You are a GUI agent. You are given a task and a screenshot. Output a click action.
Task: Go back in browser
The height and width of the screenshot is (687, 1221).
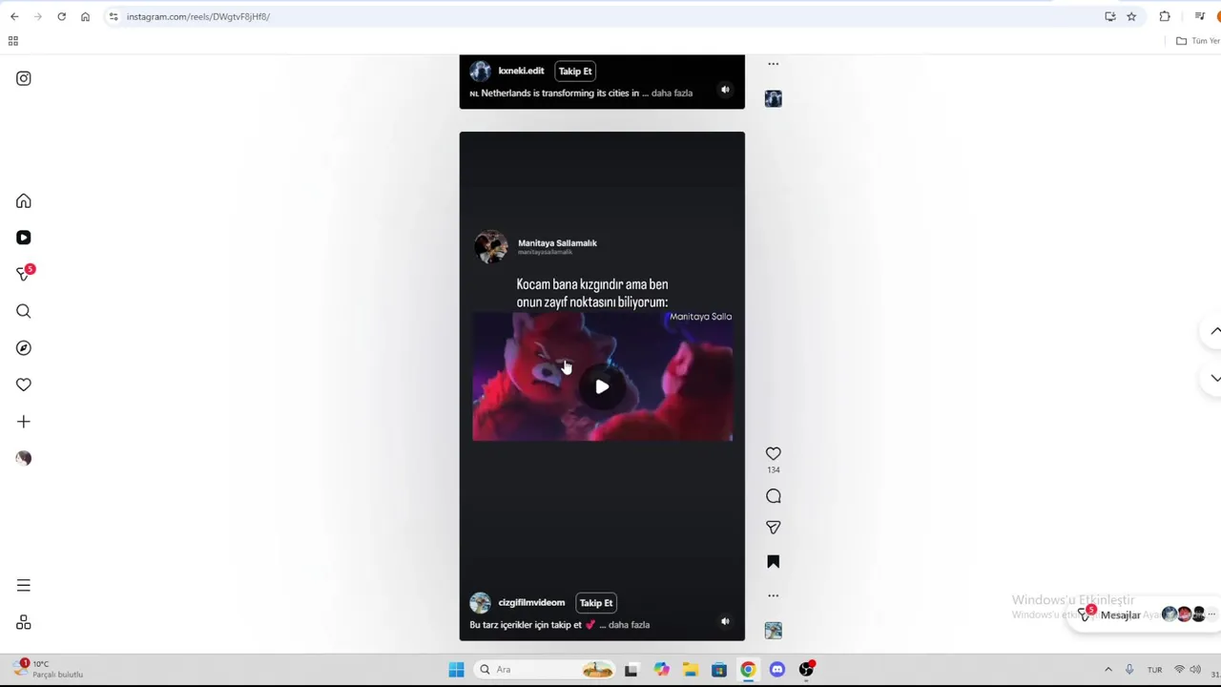point(14,16)
